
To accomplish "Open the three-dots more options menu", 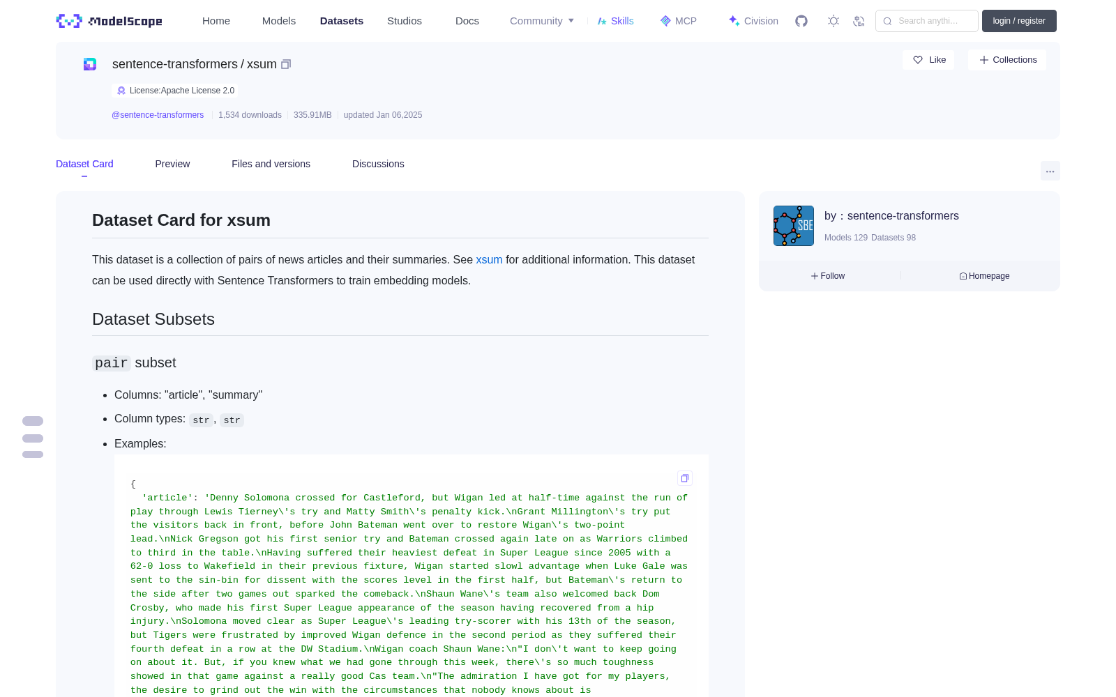I will pyautogui.click(x=1050, y=171).
